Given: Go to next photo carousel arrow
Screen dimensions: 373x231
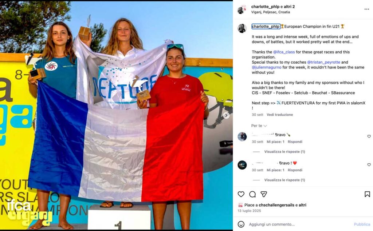Looking at the screenshot, I should (x=226, y=116).
